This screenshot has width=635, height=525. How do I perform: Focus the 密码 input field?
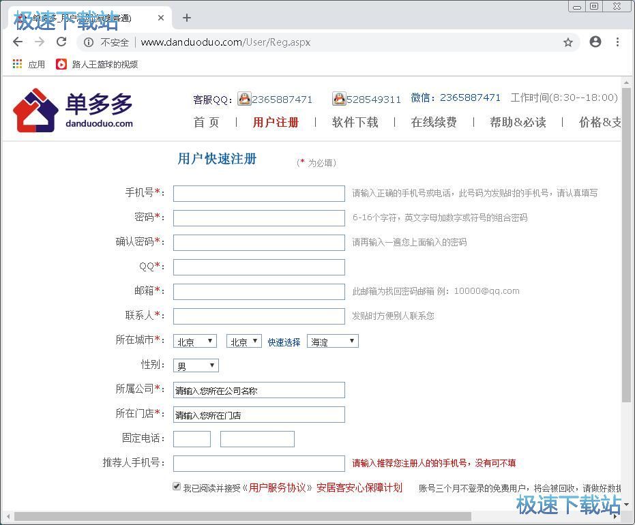pos(259,218)
